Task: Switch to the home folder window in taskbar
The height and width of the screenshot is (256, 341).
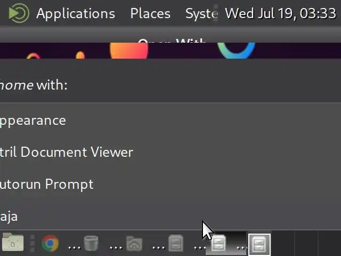Action: point(134,243)
